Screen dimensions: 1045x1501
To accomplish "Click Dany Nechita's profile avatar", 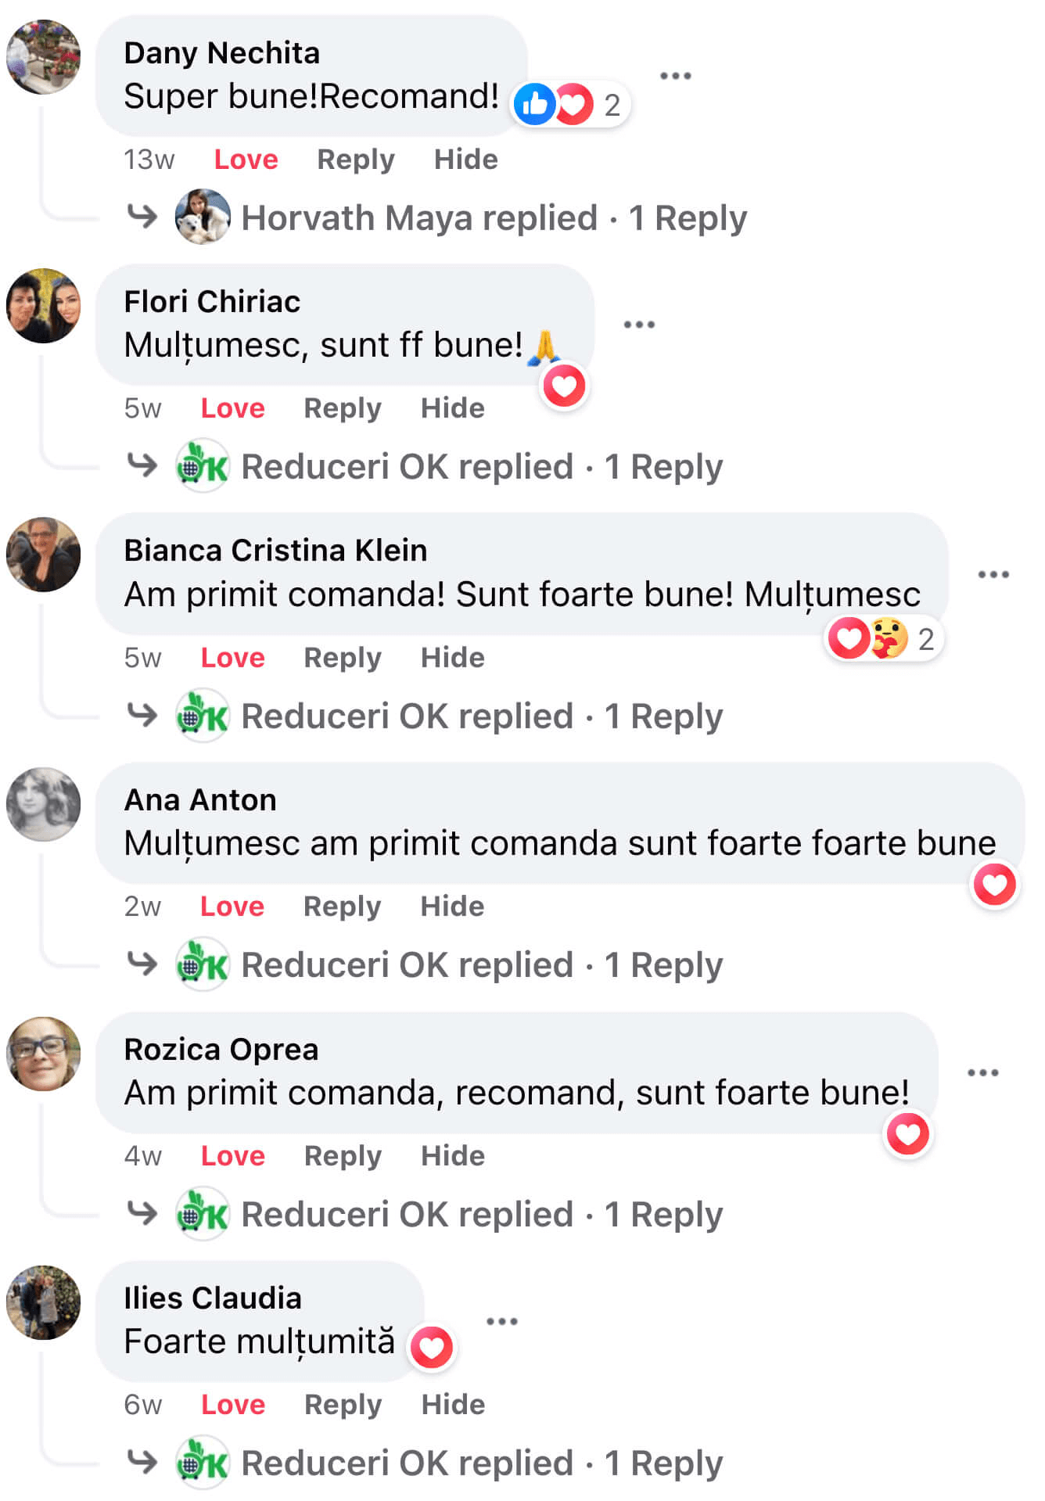I will 44,57.
